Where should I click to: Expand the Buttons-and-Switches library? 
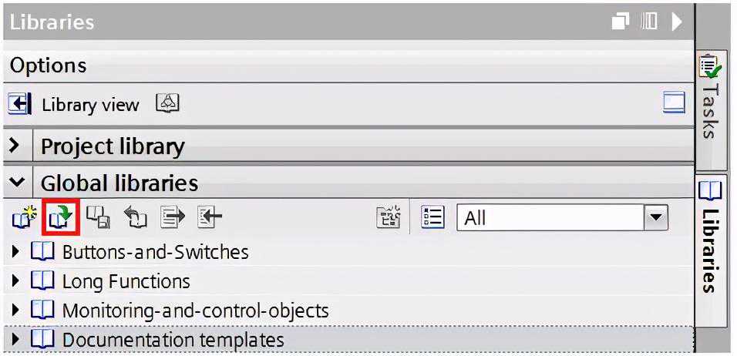coord(17,252)
